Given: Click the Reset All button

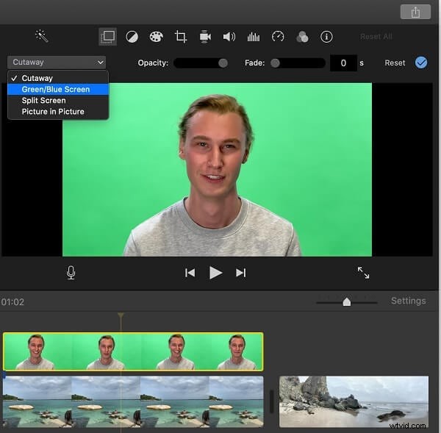Looking at the screenshot, I should (376, 37).
